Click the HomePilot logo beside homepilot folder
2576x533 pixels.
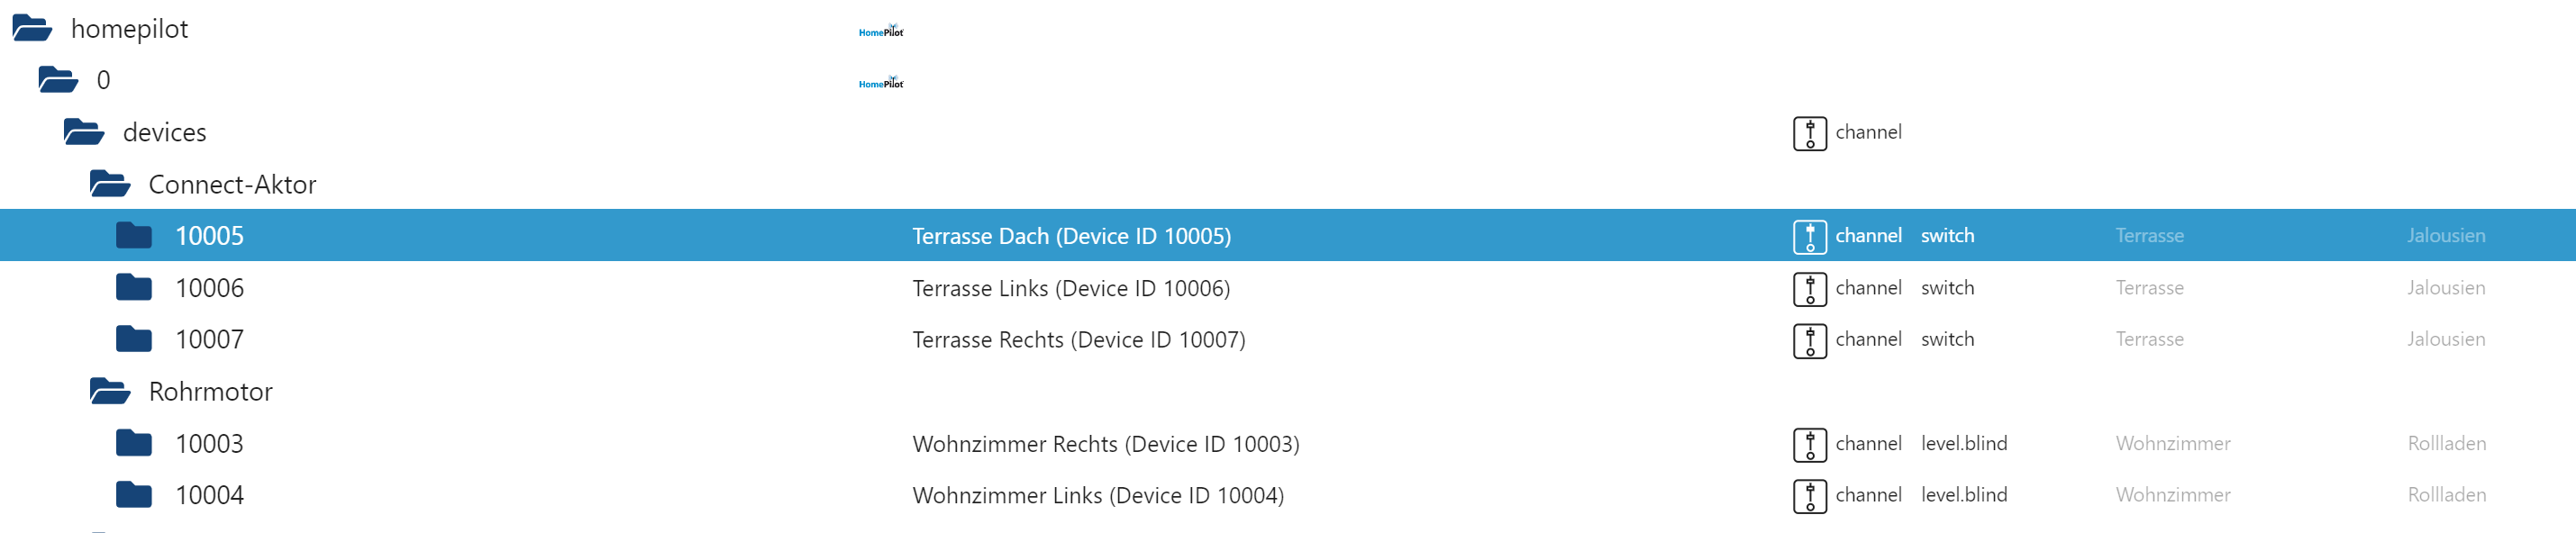[x=880, y=31]
